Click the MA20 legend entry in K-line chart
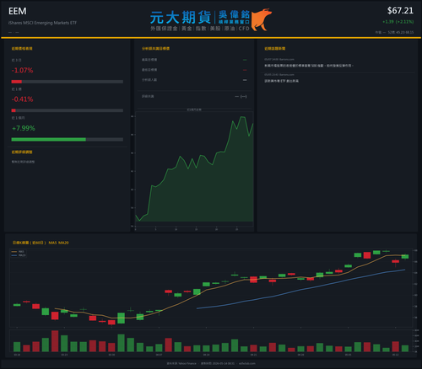This screenshot has height=369, width=422. pyautogui.click(x=19, y=255)
